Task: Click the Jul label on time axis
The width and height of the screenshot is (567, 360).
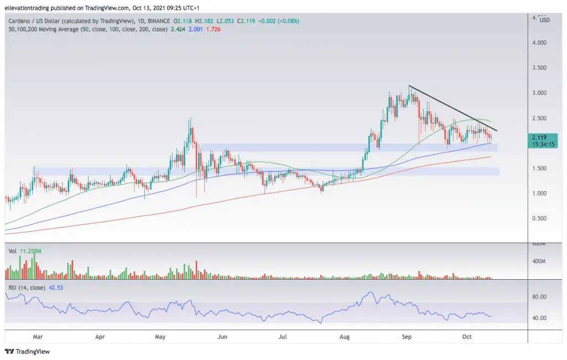Action: [x=282, y=337]
